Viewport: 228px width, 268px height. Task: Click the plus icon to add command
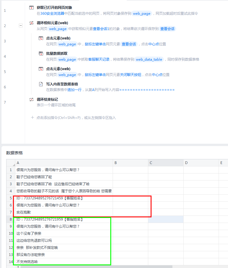click(x=32, y=118)
